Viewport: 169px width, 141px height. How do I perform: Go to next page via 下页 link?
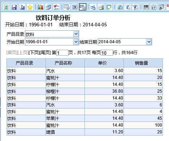[34, 53]
